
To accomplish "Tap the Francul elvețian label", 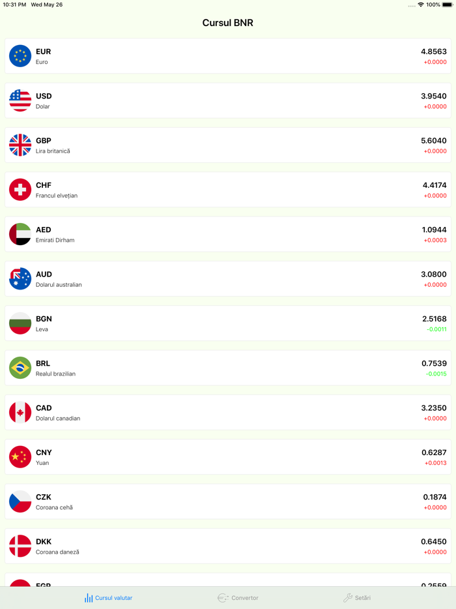I will pos(57,196).
